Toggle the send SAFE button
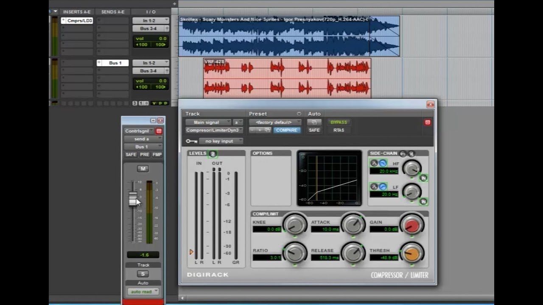The width and height of the screenshot is (543, 305). click(x=131, y=155)
